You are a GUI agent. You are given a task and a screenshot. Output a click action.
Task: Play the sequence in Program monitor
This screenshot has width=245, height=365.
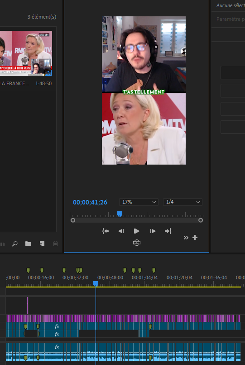tap(137, 231)
